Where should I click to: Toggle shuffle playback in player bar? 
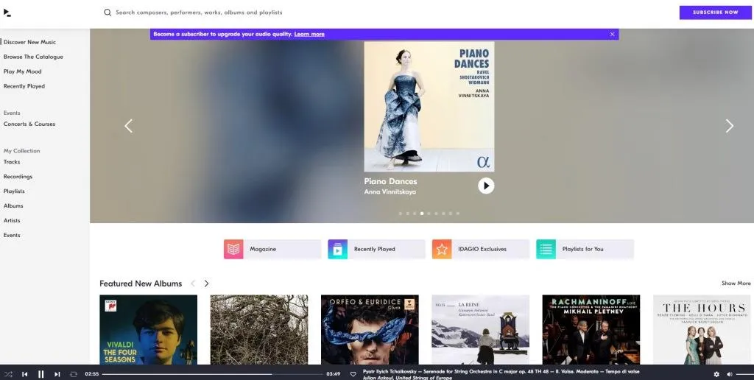point(9,374)
